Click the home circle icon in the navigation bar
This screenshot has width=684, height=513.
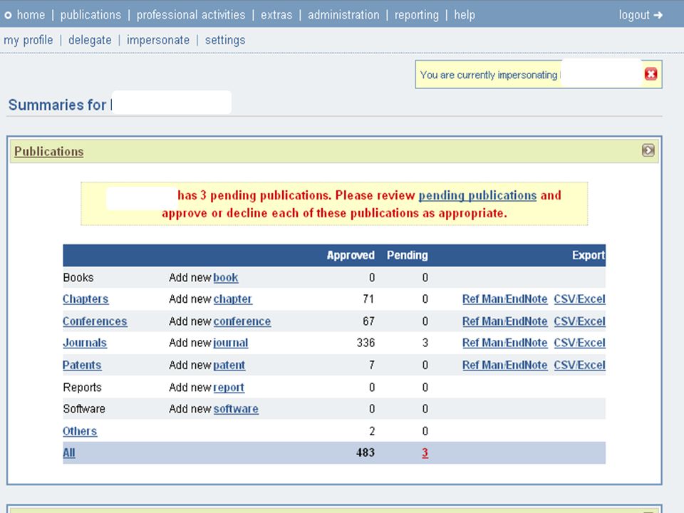[x=8, y=15]
